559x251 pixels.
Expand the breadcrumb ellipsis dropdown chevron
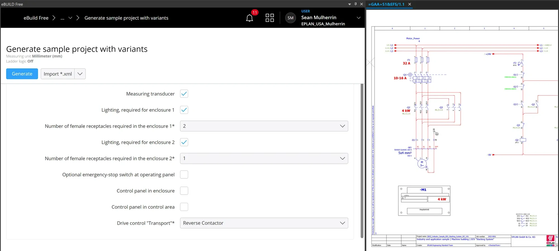coord(70,18)
